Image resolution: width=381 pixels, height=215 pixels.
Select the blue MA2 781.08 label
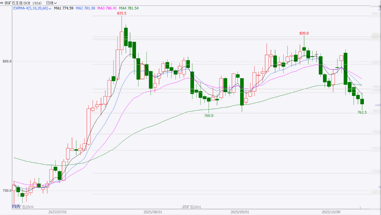click(85, 8)
